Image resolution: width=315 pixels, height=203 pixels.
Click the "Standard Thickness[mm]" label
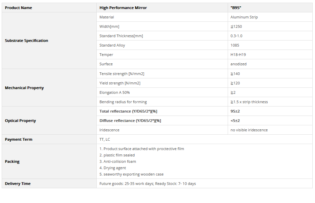[121, 36]
